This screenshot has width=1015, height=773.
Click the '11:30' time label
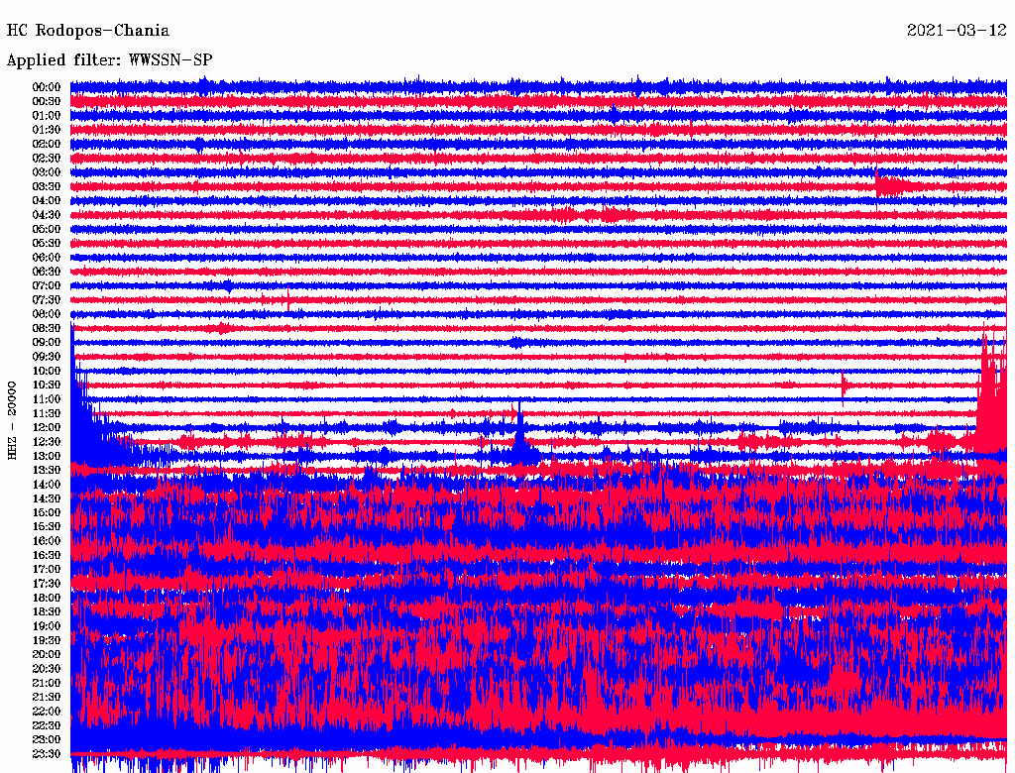pos(47,413)
